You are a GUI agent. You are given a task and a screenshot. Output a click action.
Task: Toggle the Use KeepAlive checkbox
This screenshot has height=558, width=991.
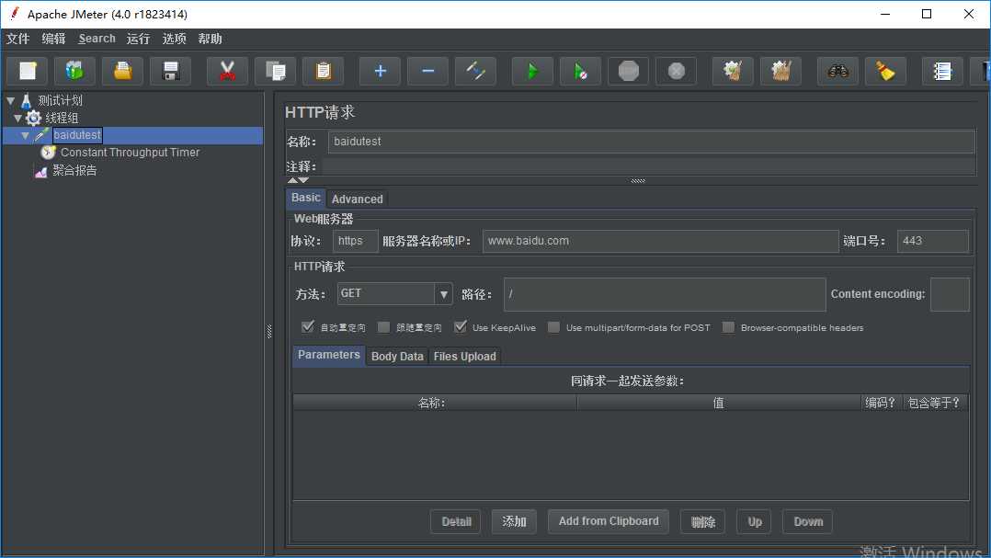point(461,326)
